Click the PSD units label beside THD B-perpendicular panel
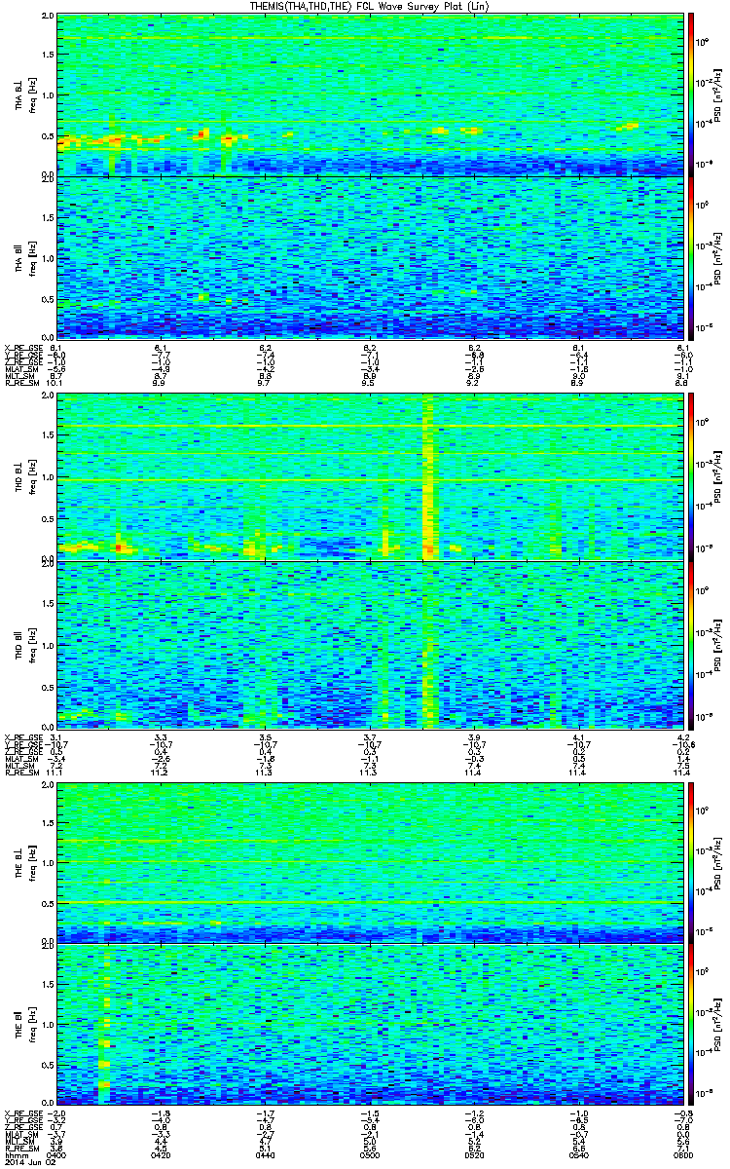This screenshot has width=730, height=1169. (718, 475)
